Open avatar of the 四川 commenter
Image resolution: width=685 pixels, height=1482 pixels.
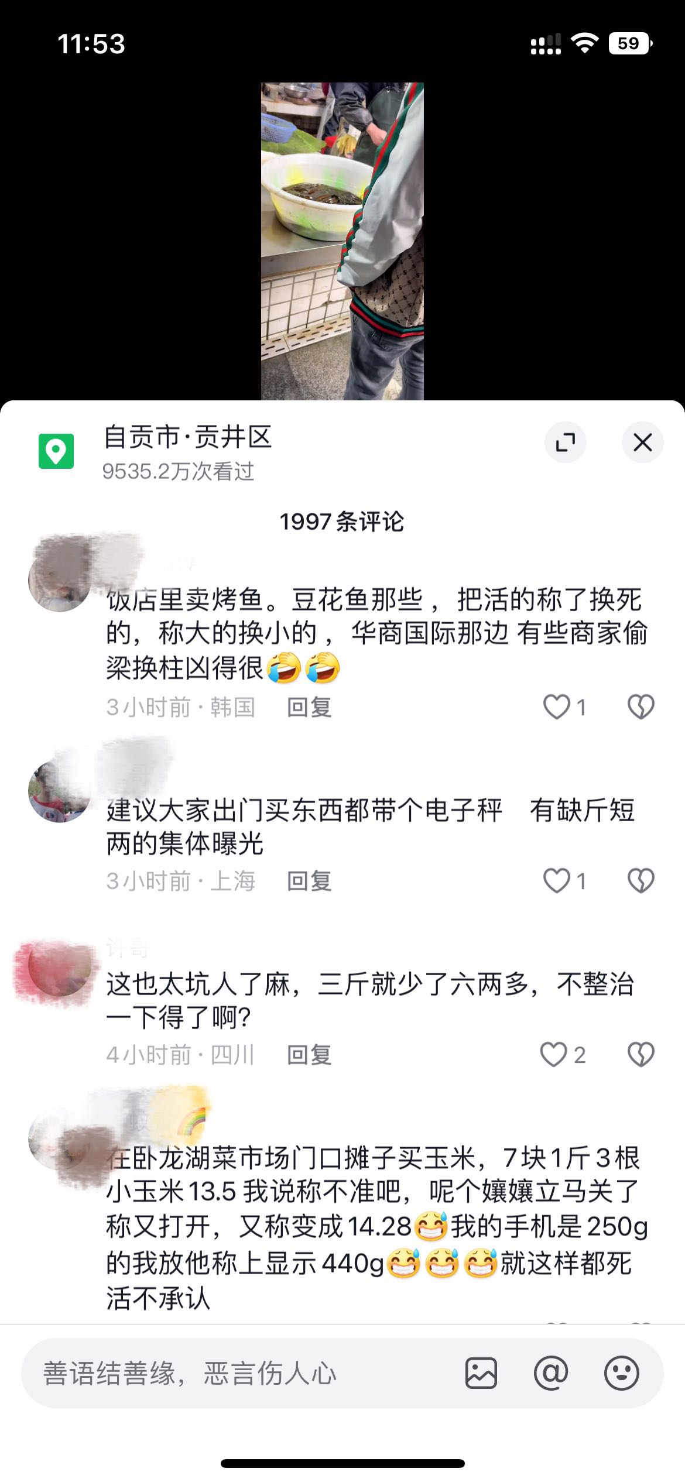coord(59,967)
